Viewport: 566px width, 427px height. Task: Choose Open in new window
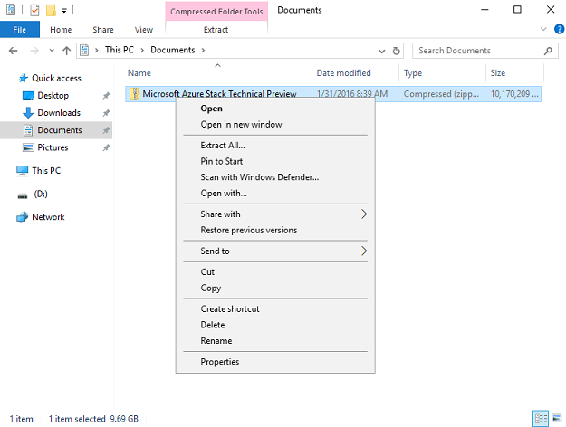[275, 125]
